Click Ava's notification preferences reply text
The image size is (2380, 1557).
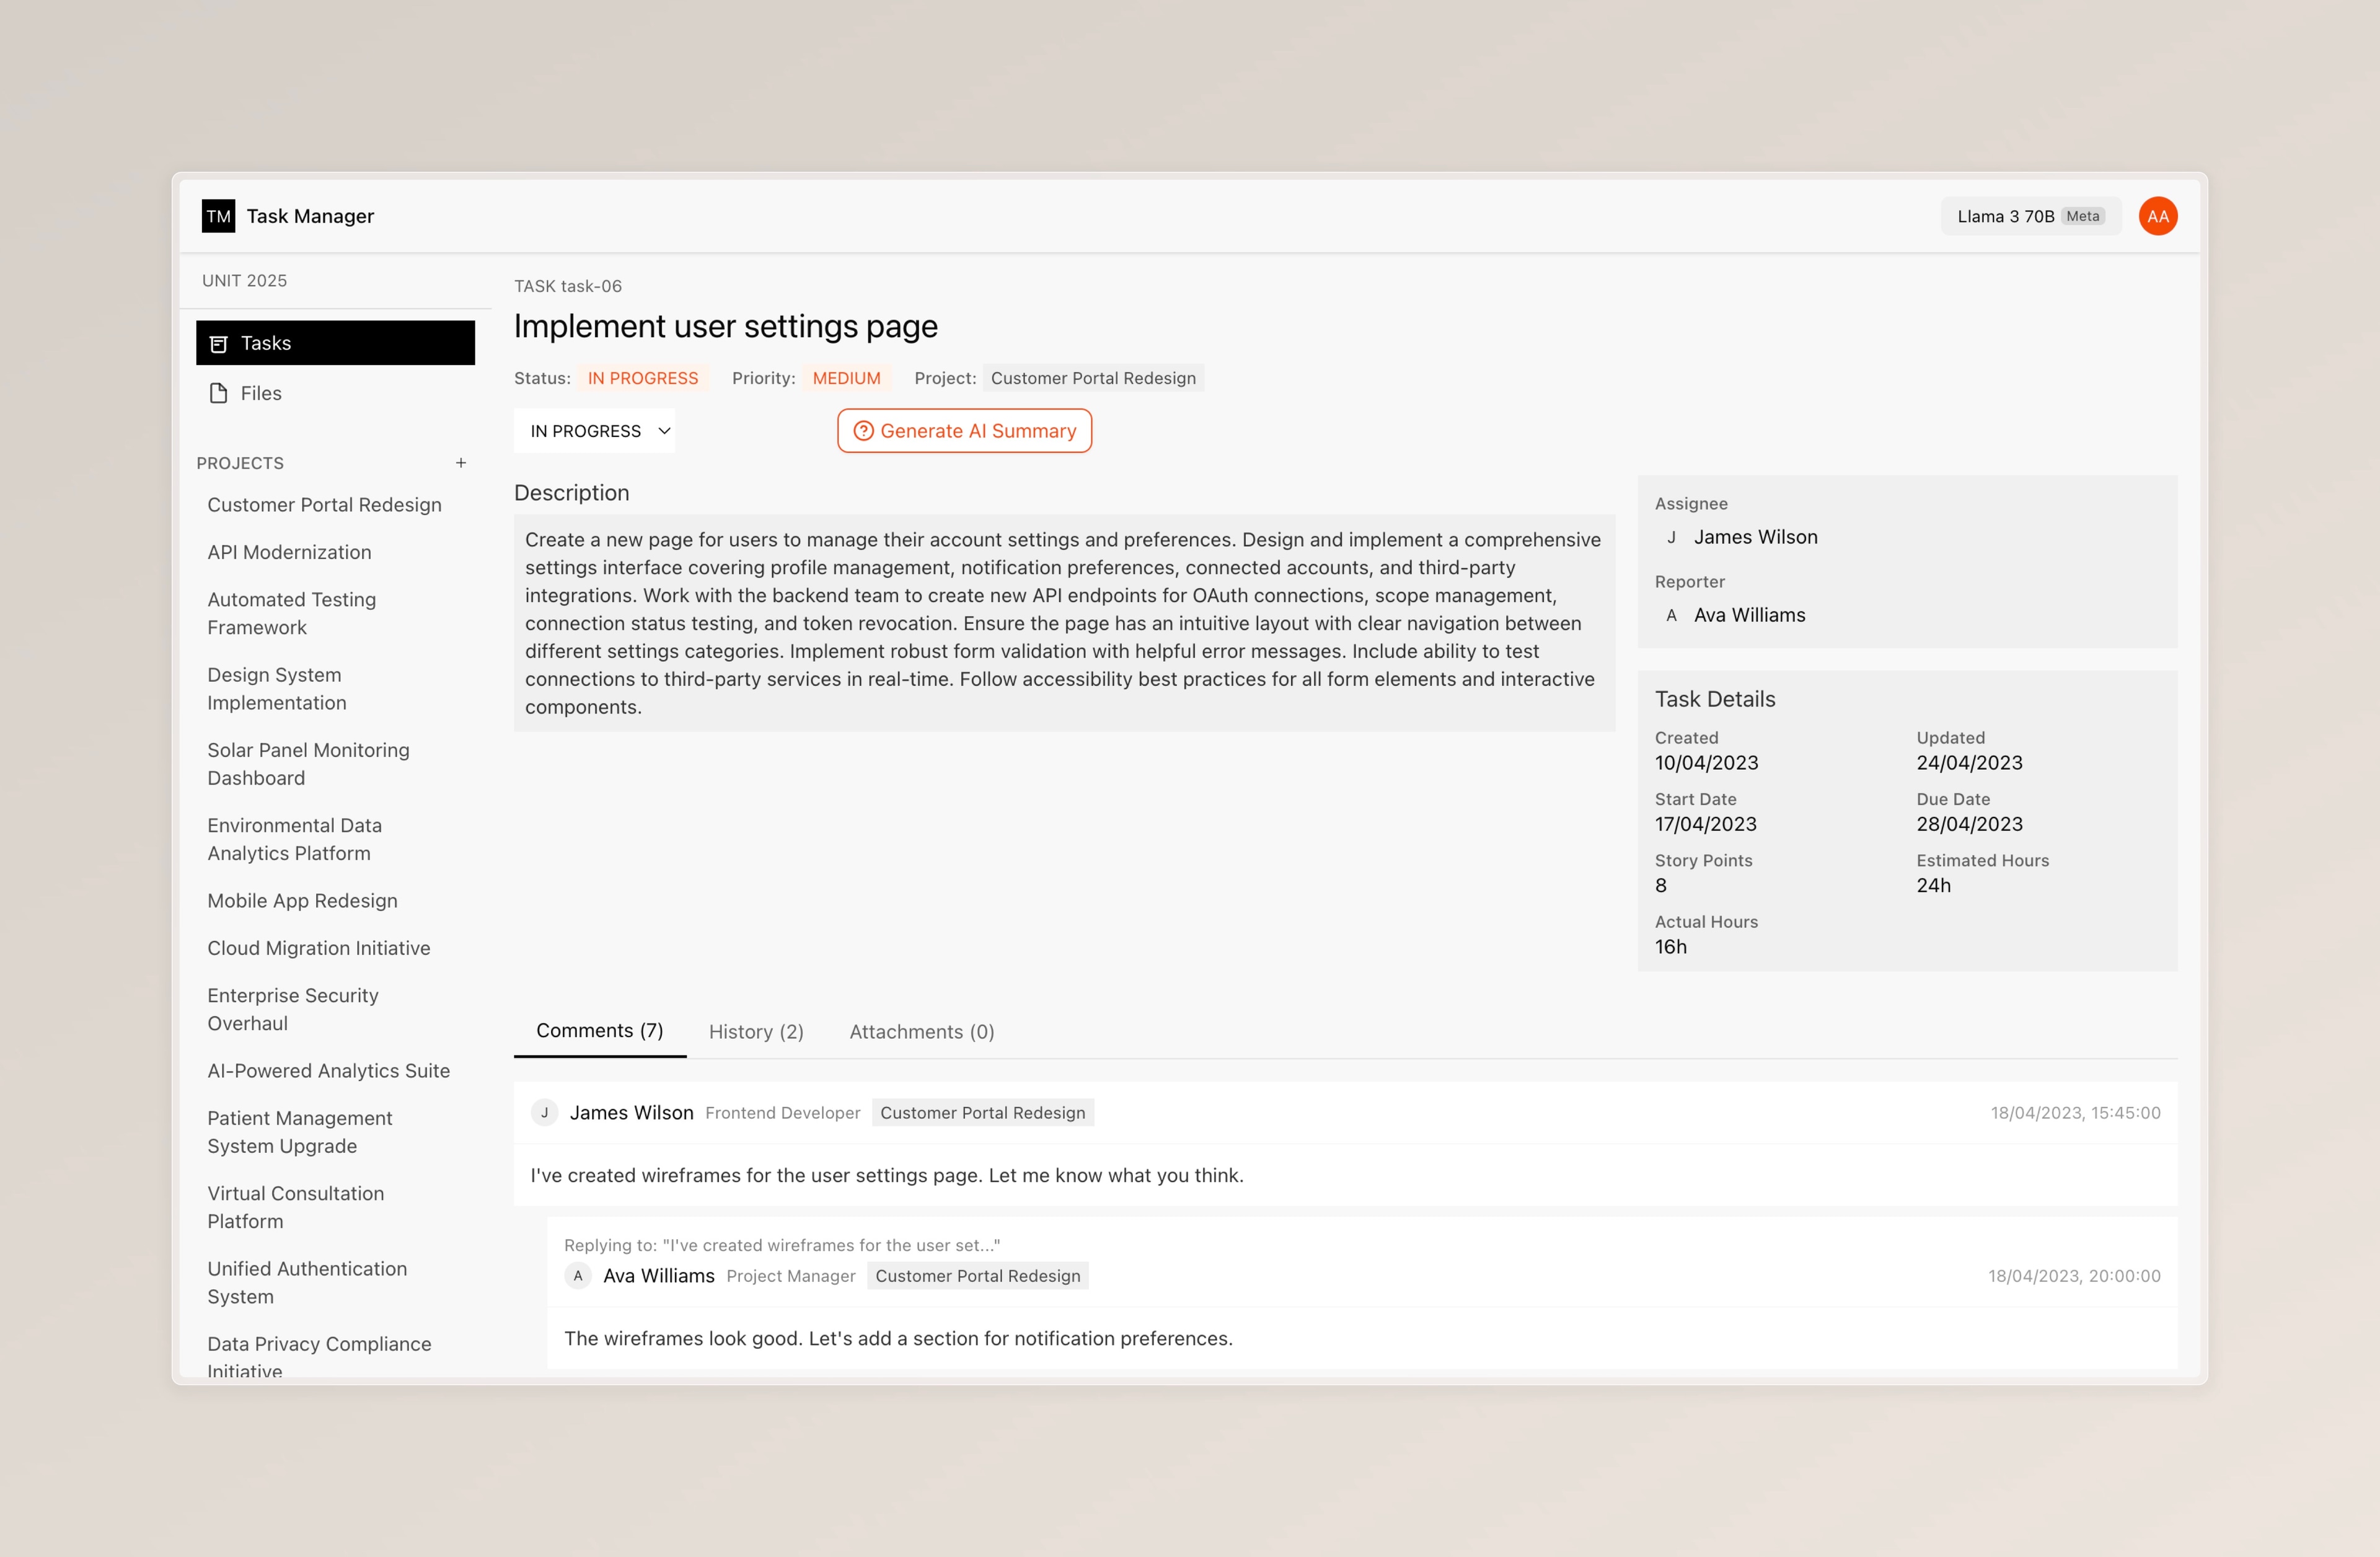click(897, 1338)
